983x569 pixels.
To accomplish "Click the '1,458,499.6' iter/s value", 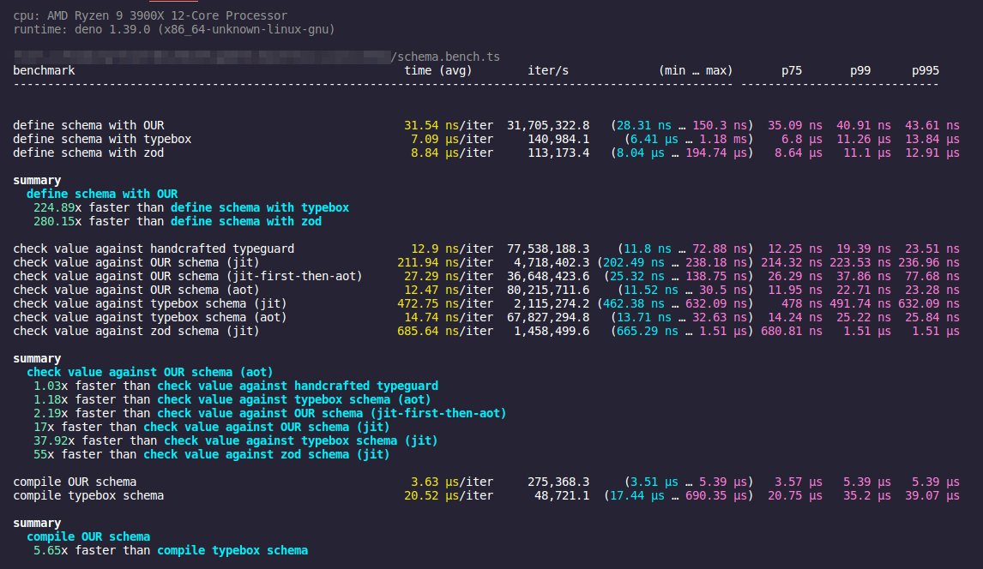I will (x=552, y=331).
